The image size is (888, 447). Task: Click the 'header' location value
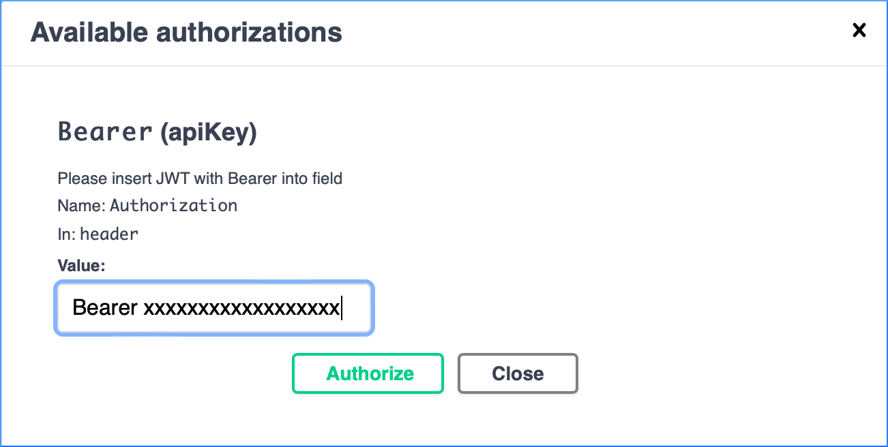[109, 234]
